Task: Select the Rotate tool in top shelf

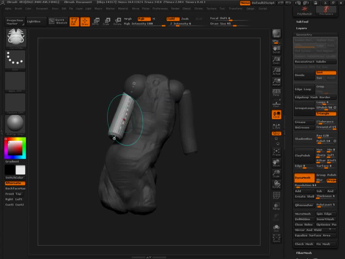Action: 117,22
